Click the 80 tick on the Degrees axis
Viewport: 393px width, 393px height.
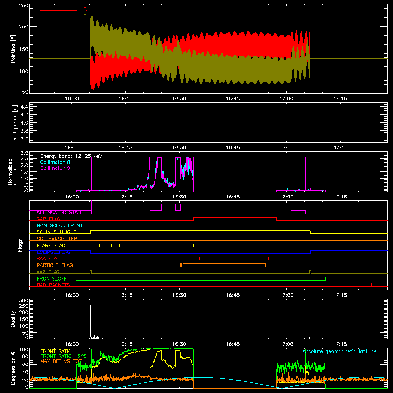tap(25, 356)
